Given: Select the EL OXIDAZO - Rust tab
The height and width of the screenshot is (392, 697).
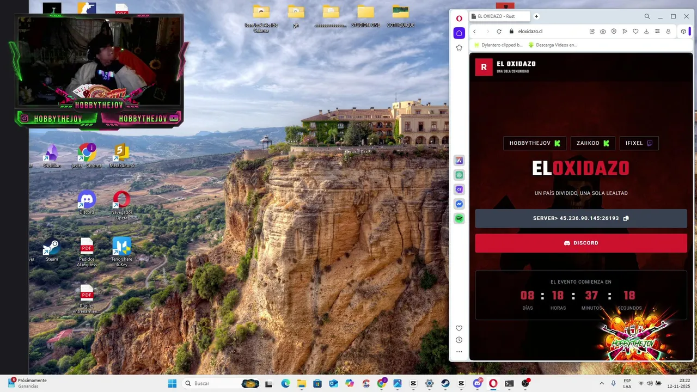Looking at the screenshot, I should point(499,16).
